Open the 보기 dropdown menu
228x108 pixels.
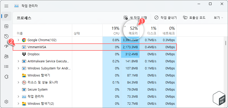(x=218, y=18)
